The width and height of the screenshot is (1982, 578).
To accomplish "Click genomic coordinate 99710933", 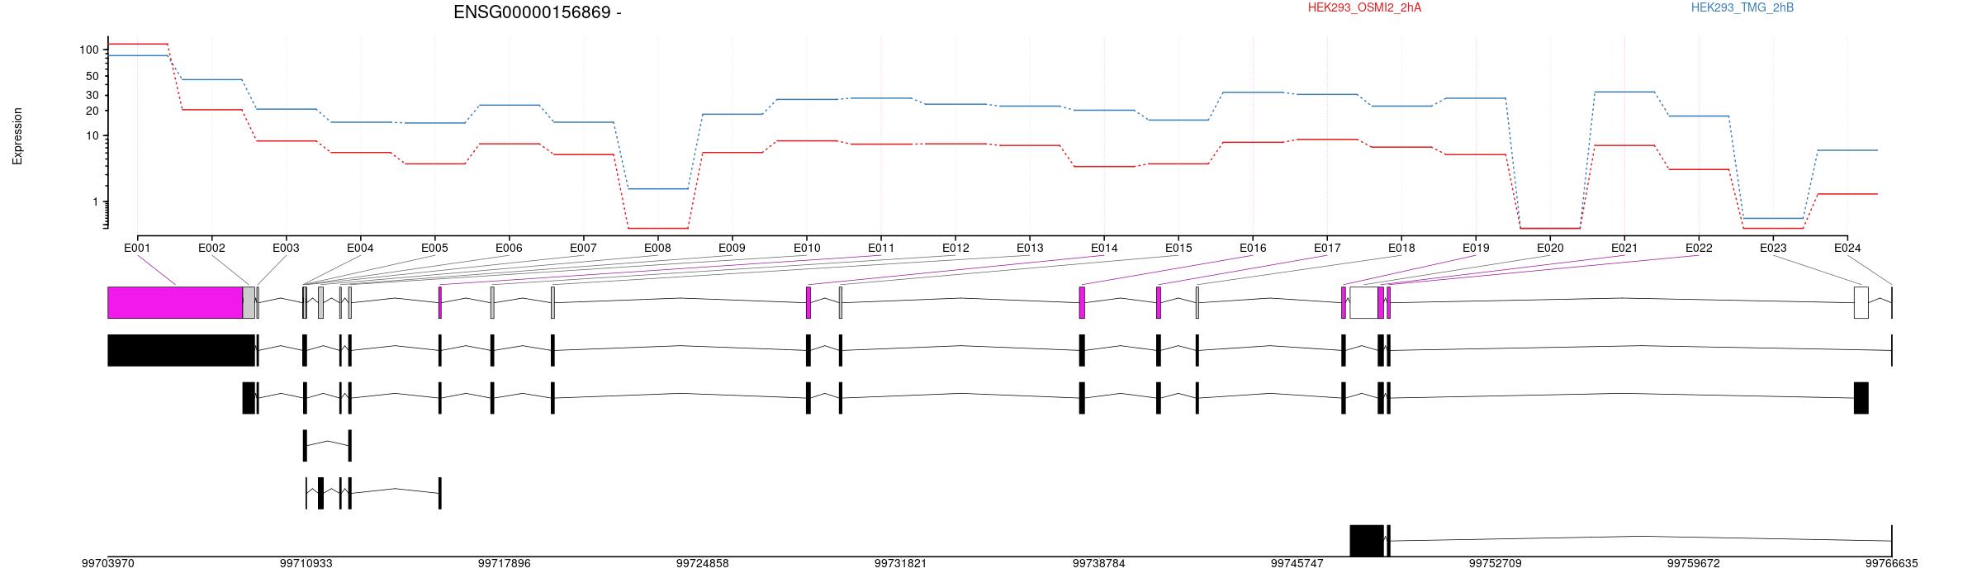I will [x=306, y=564].
